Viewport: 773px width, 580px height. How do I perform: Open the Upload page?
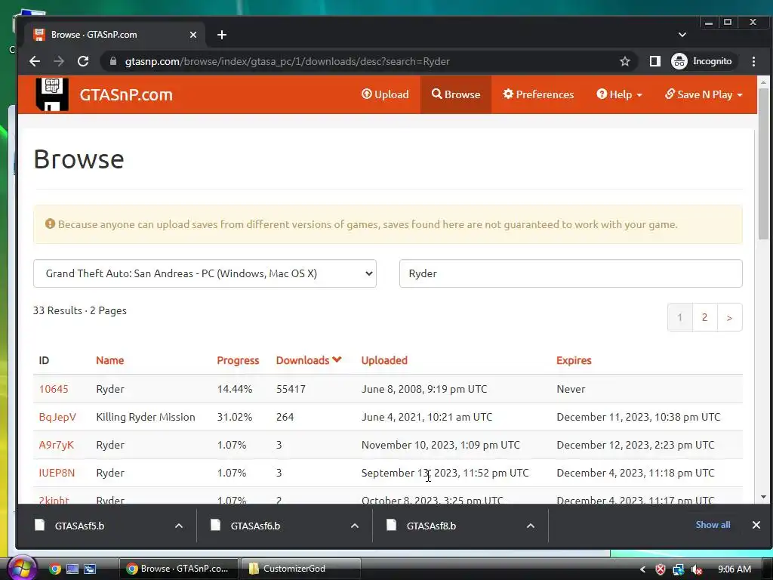click(385, 94)
